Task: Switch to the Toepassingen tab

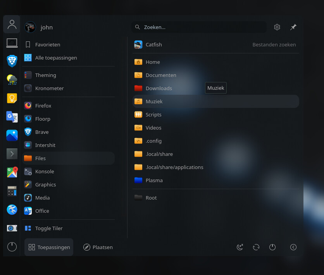Action: click(49, 247)
